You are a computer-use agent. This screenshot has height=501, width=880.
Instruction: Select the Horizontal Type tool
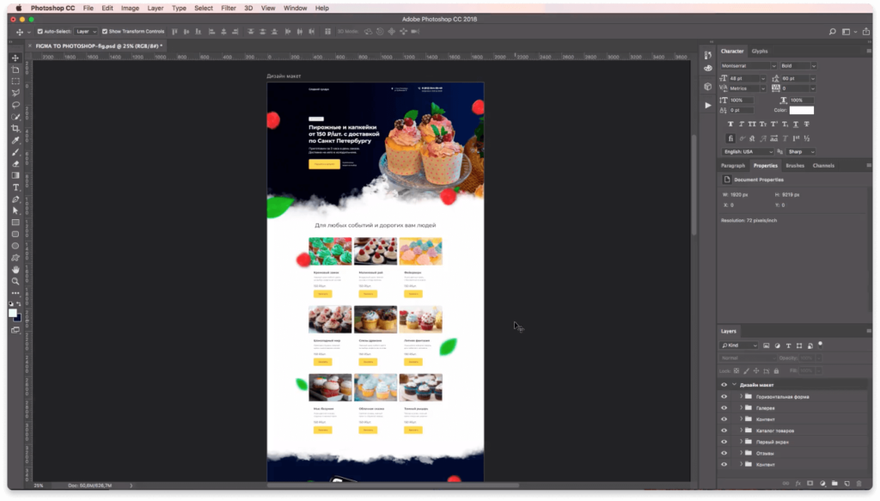point(15,187)
